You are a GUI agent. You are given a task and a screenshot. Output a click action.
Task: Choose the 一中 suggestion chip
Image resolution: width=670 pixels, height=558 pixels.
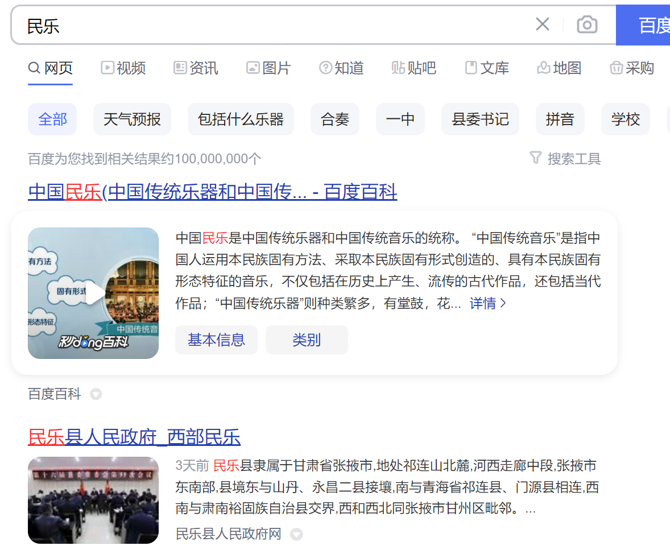(400, 119)
